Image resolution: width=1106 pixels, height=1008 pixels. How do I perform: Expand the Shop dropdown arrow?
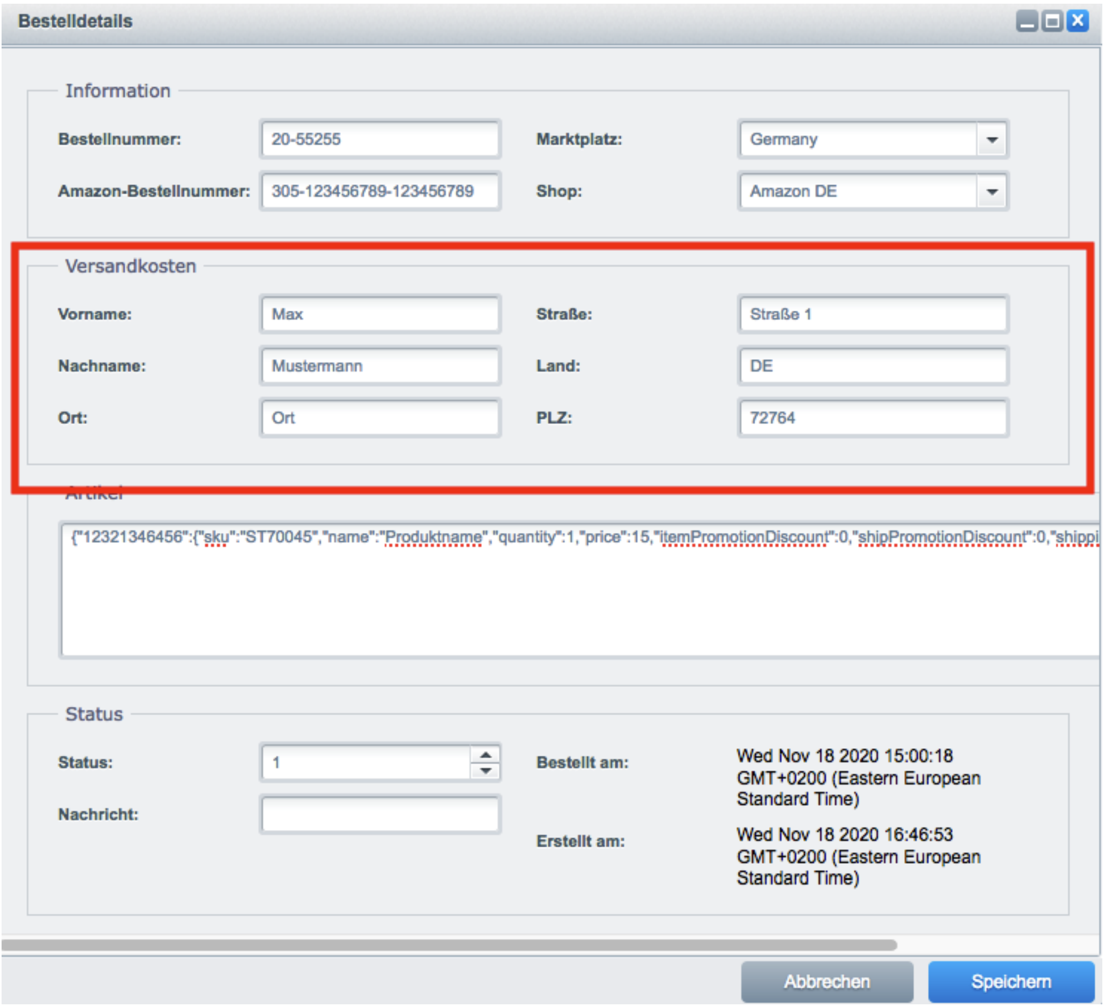(x=992, y=192)
